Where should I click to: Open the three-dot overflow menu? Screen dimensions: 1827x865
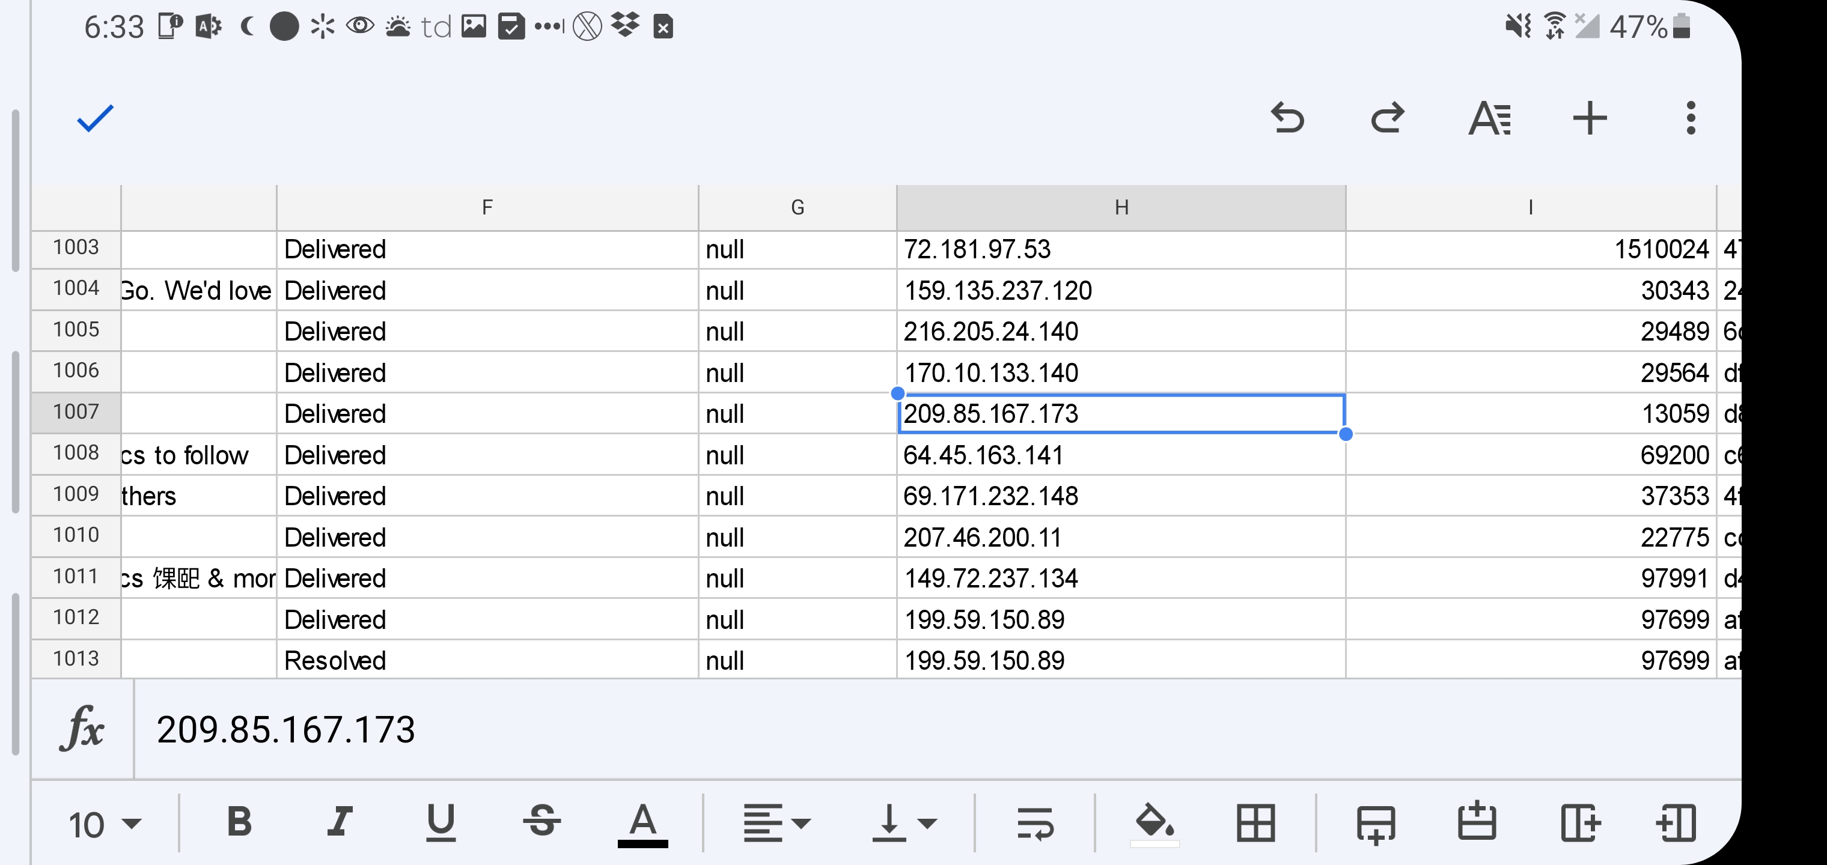tap(1691, 118)
